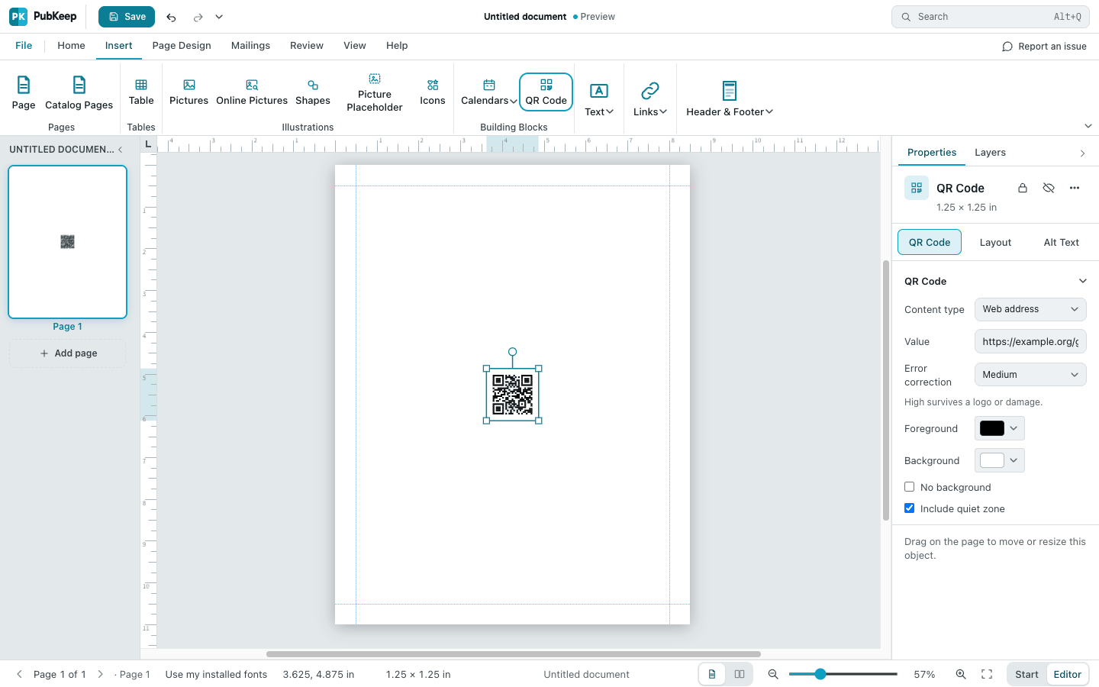This screenshot has height=687, width=1099.
Task: Select the Page 1 thumbnail
Action: pyautogui.click(x=67, y=242)
